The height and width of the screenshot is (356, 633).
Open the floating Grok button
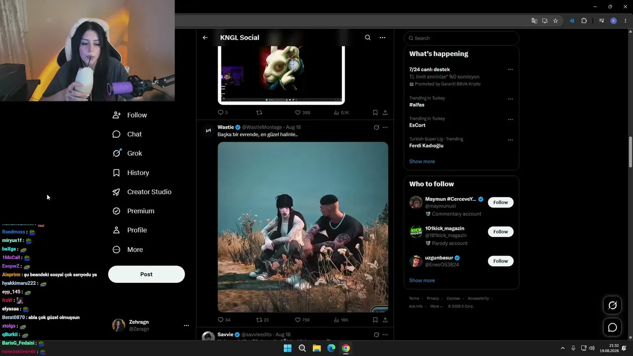tap(612, 306)
